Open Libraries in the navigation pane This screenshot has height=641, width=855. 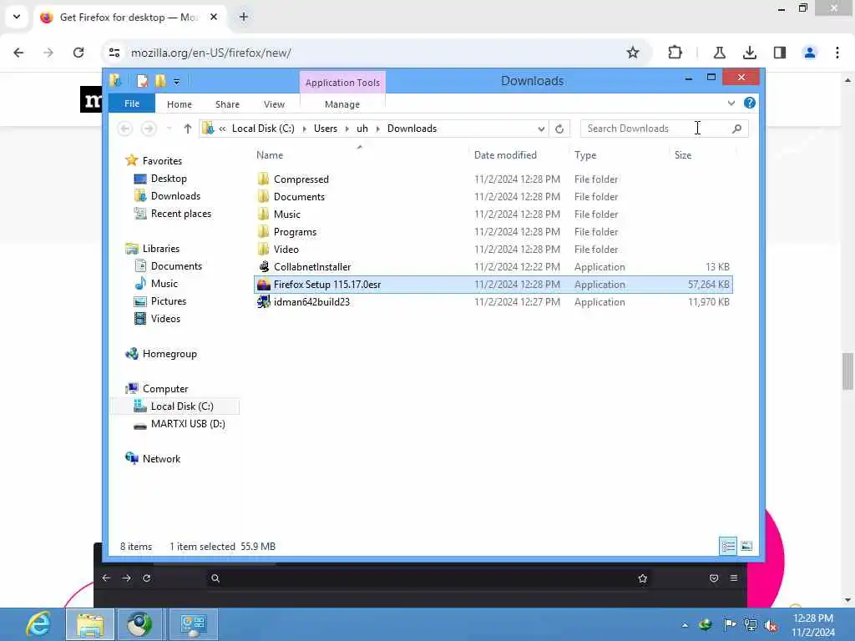click(x=161, y=249)
